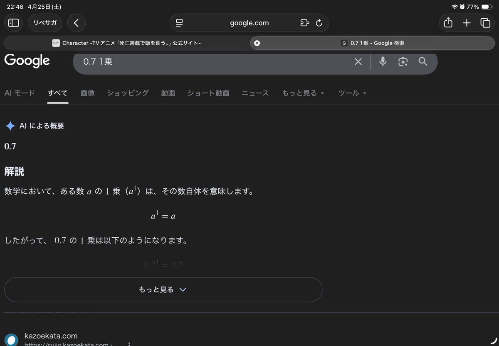Open the share sheet icon
The height and width of the screenshot is (346, 499).
click(448, 23)
